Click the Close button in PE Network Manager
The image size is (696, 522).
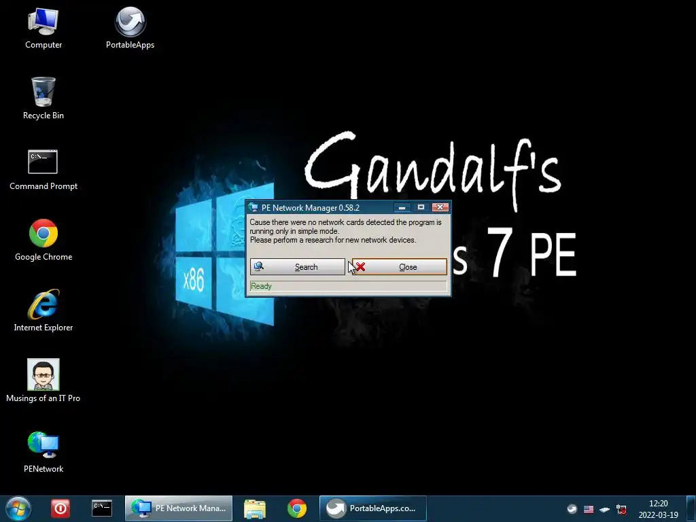coord(400,266)
